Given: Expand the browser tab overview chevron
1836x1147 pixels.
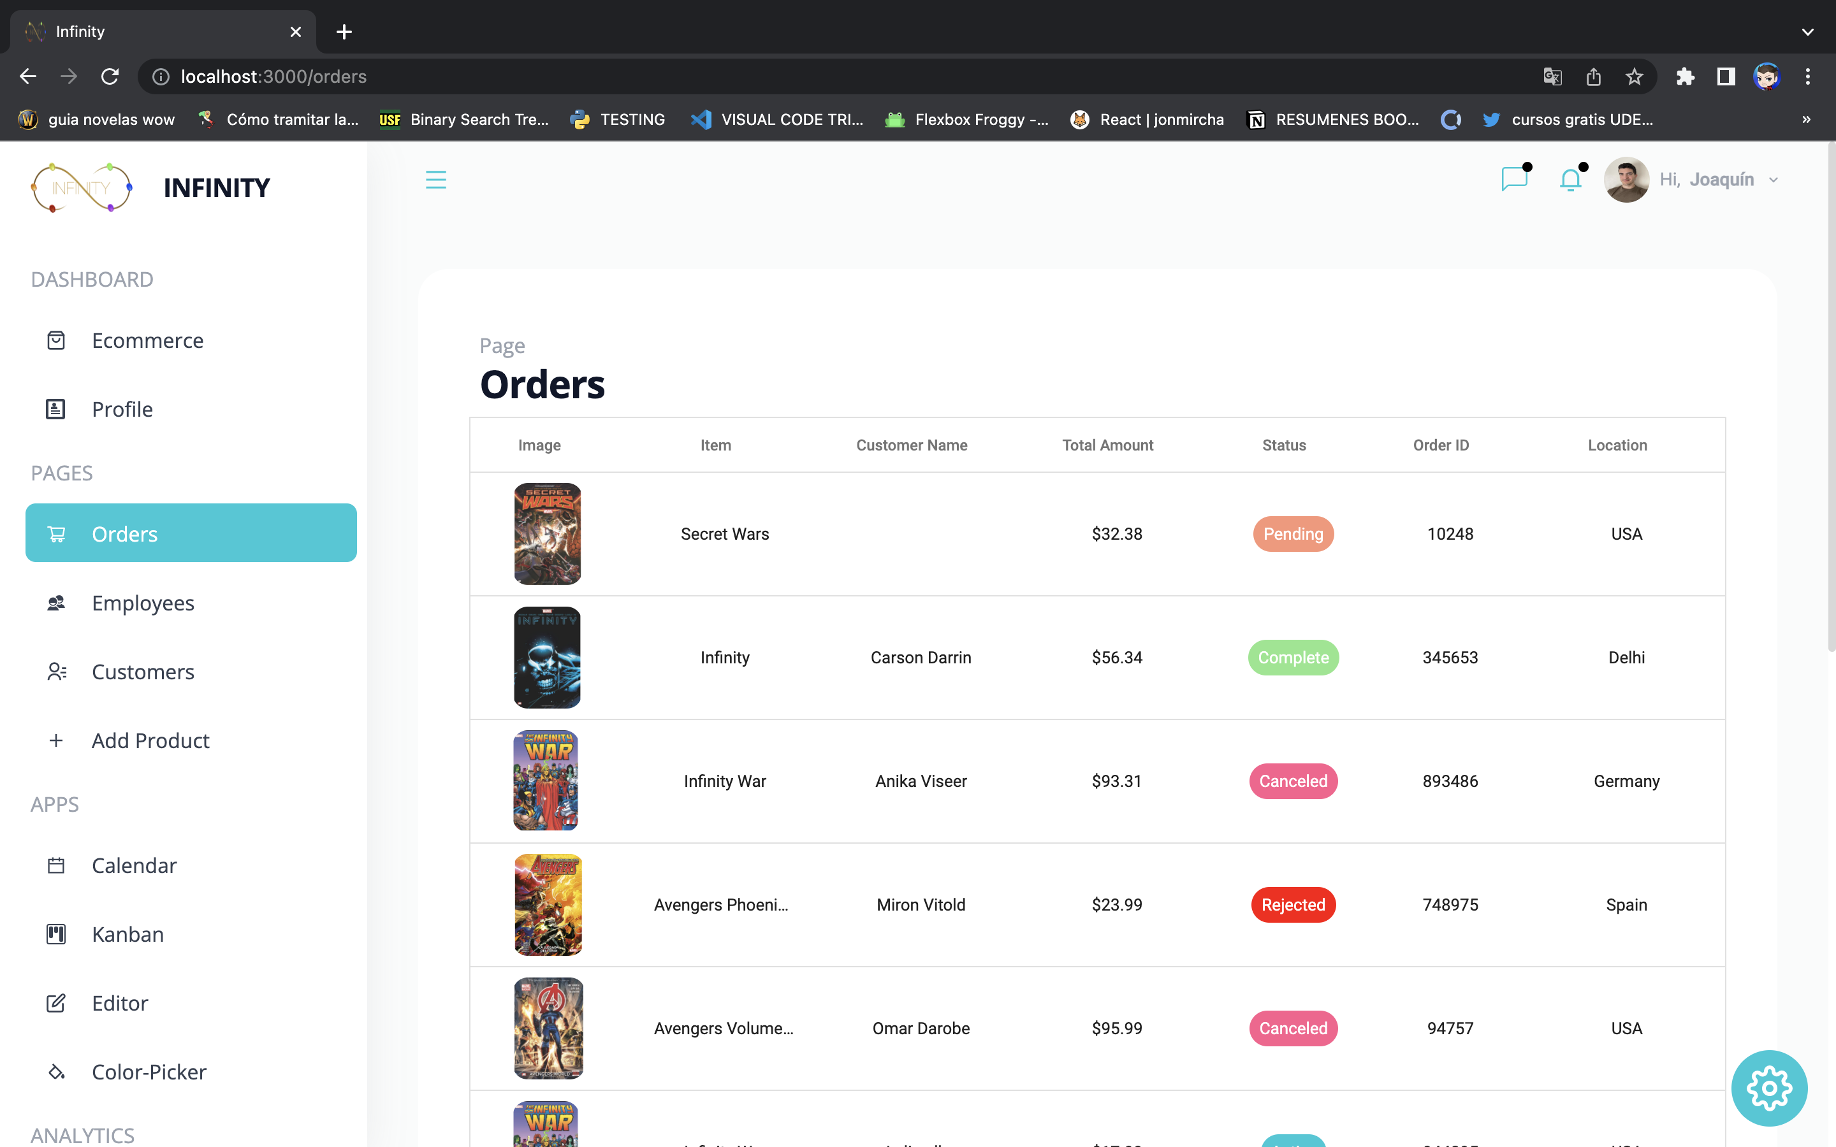Looking at the screenshot, I should (x=1808, y=31).
